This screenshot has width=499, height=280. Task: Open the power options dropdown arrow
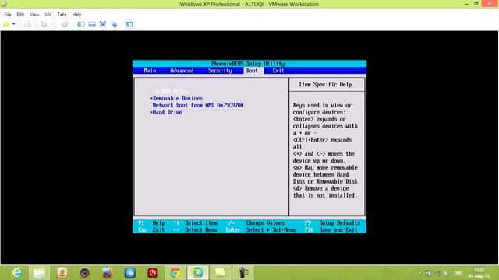tap(14, 24)
